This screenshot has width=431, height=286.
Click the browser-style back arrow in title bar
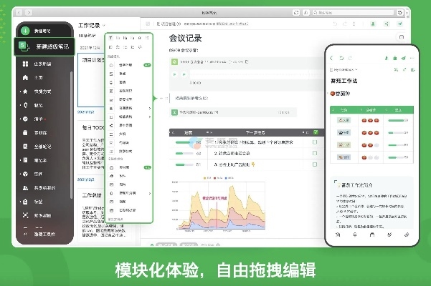coord(19,12)
